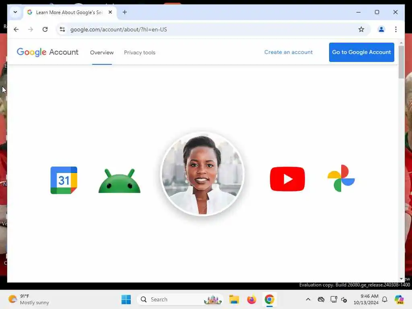This screenshot has height=309, width=412.
Task: Click the browser forward arrow
Action: pyautogui.click(x=31, y=29)
